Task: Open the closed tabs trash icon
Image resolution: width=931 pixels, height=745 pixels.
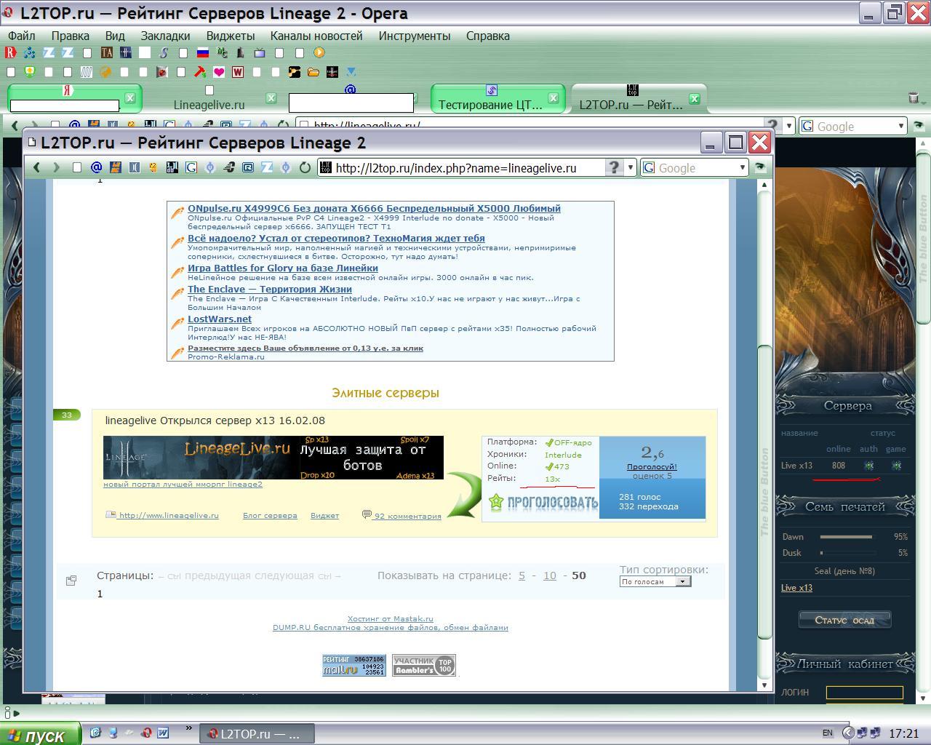Action: click(914, 97)
